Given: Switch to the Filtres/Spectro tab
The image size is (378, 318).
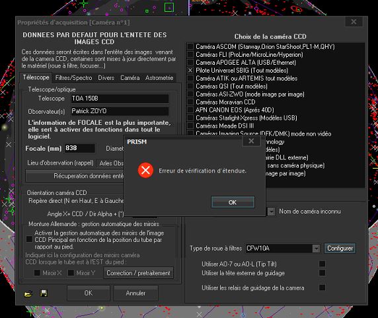Looking at the screenshot, I should click(73, 78).
